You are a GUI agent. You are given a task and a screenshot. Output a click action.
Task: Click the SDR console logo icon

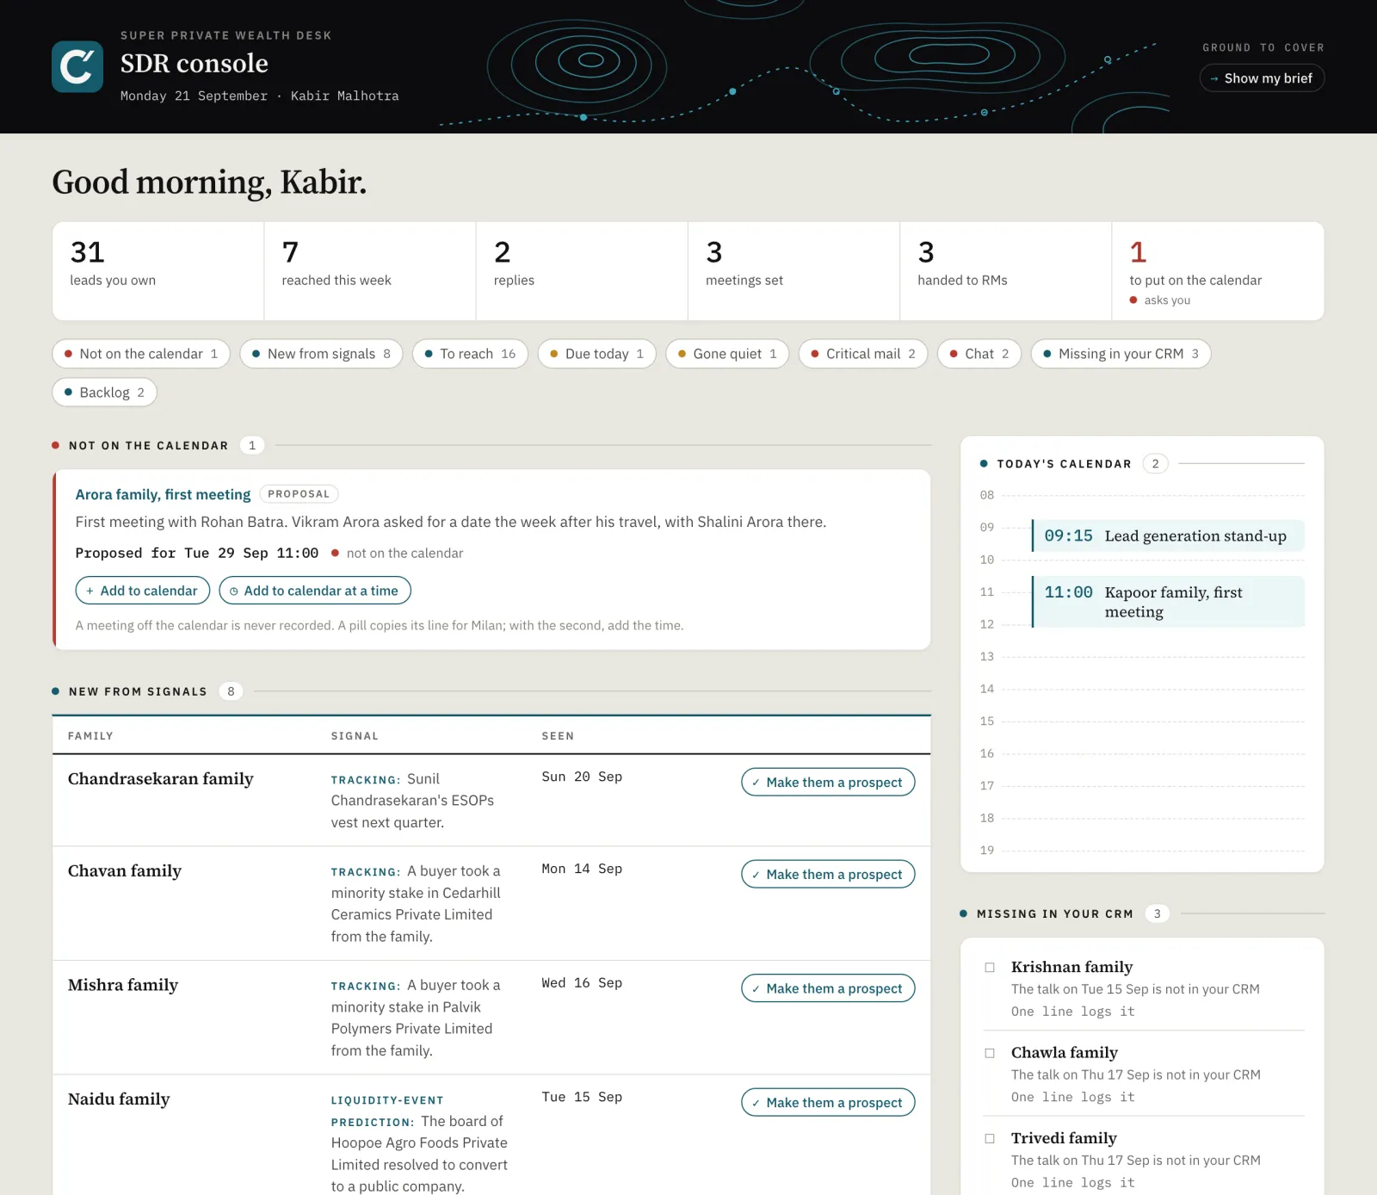pos(77,66)
